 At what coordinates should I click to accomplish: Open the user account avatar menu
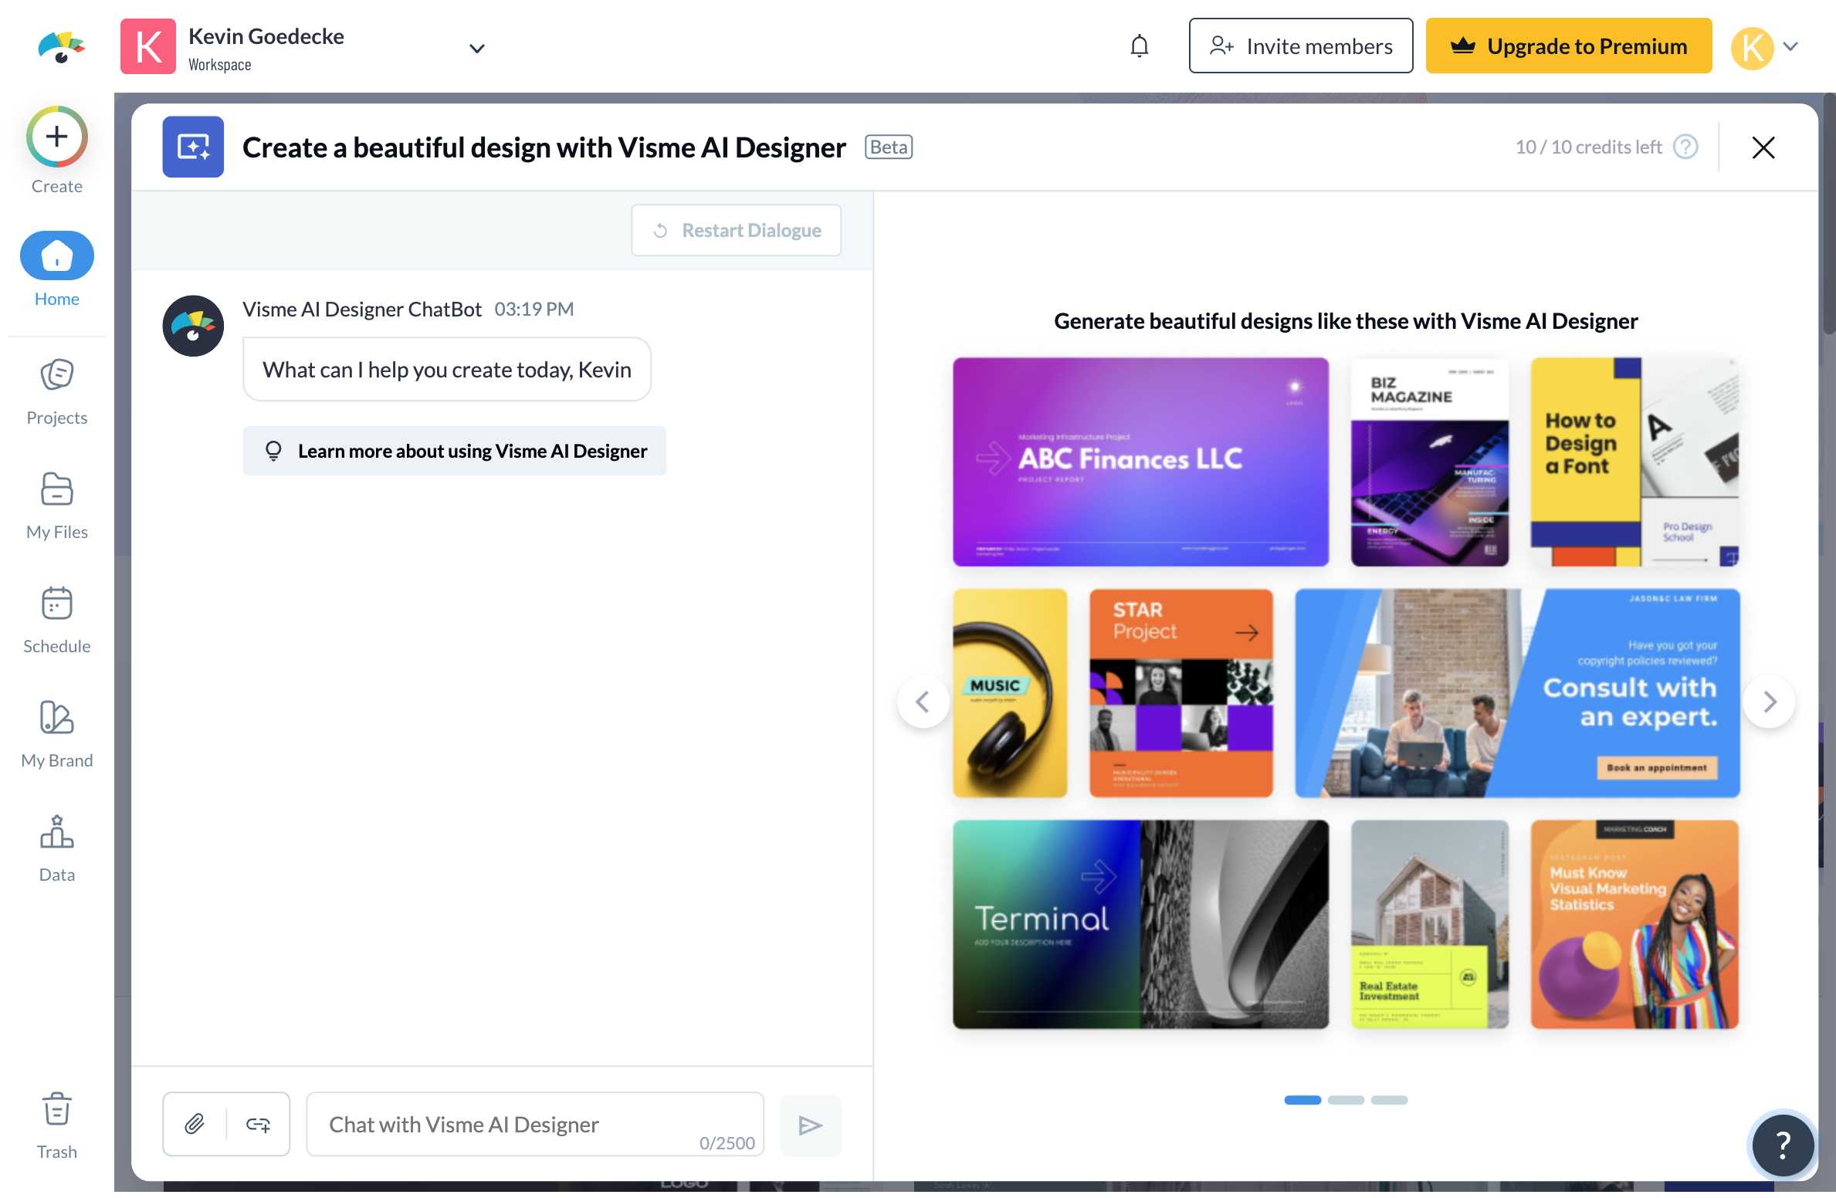pos(1765,48)
